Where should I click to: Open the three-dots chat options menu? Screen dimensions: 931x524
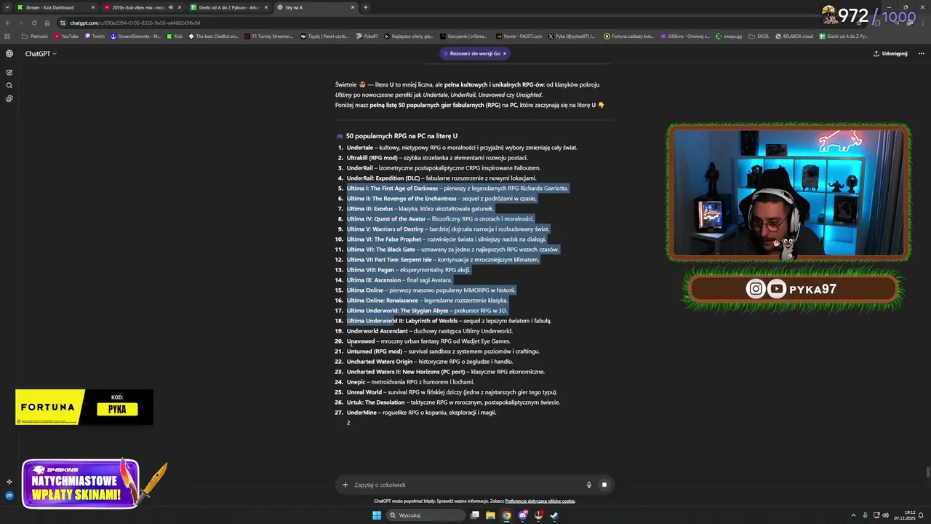pos(920,53)
